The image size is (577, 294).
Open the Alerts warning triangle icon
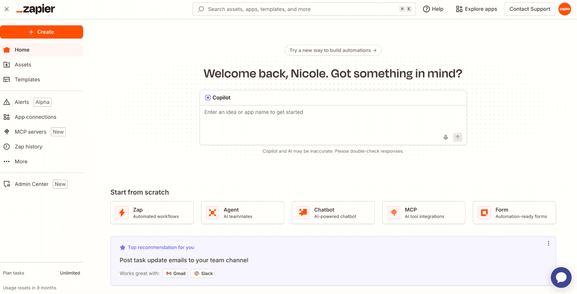(7, 102)
